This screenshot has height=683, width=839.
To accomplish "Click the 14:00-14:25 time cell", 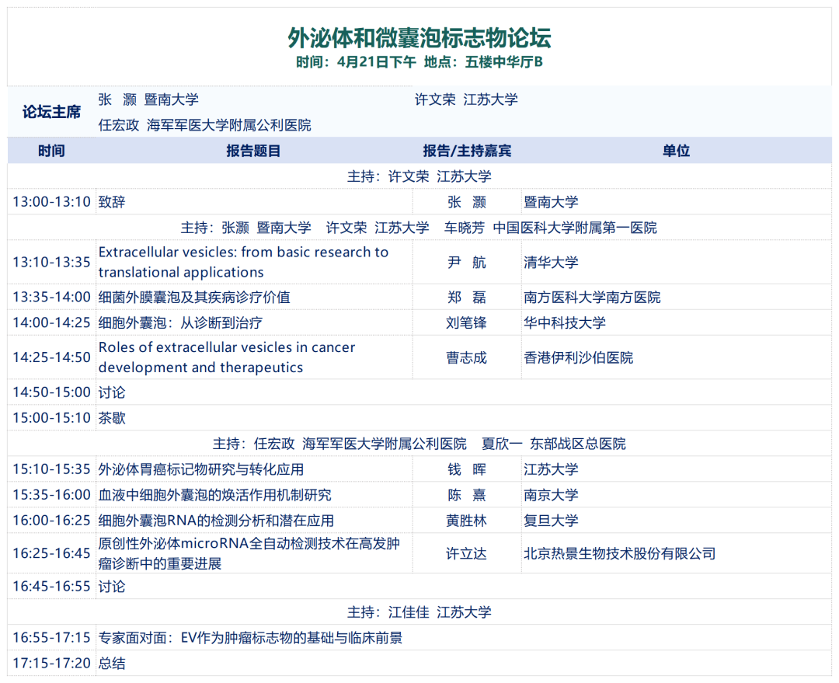I will [51, 322].
